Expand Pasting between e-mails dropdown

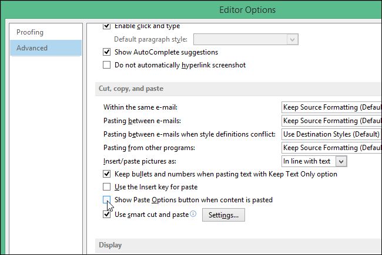[331, 121]
